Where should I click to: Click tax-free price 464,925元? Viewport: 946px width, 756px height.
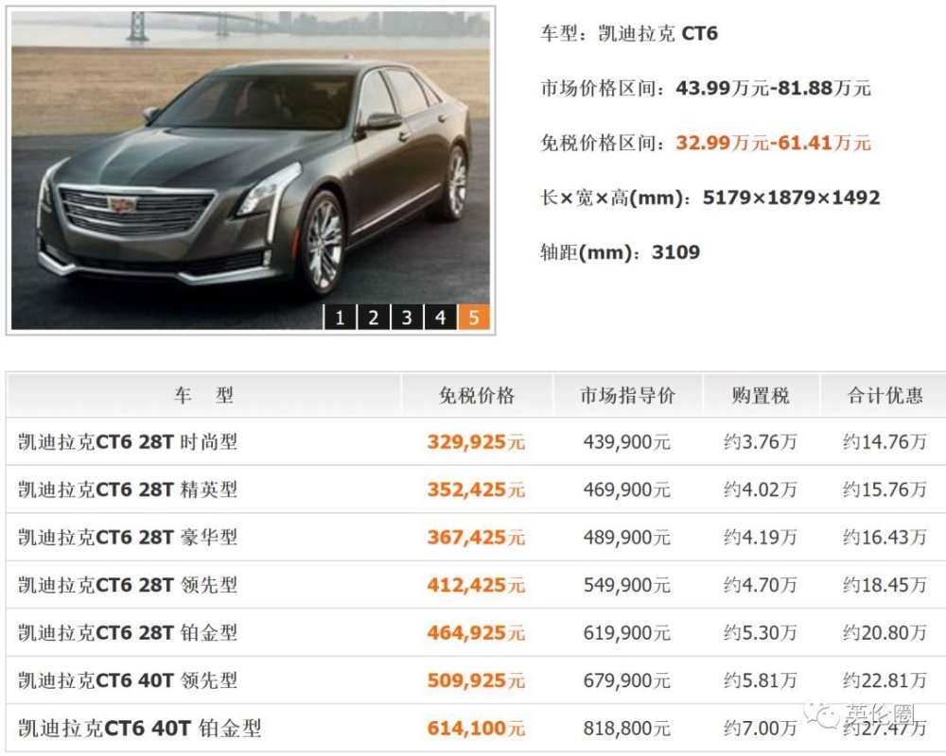476,632
